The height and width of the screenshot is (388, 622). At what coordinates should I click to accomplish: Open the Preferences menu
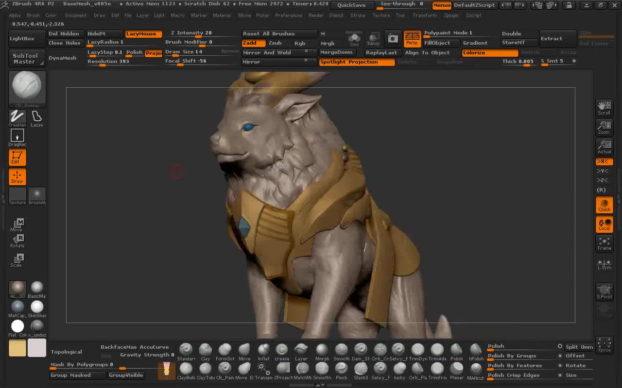point(289,16)
